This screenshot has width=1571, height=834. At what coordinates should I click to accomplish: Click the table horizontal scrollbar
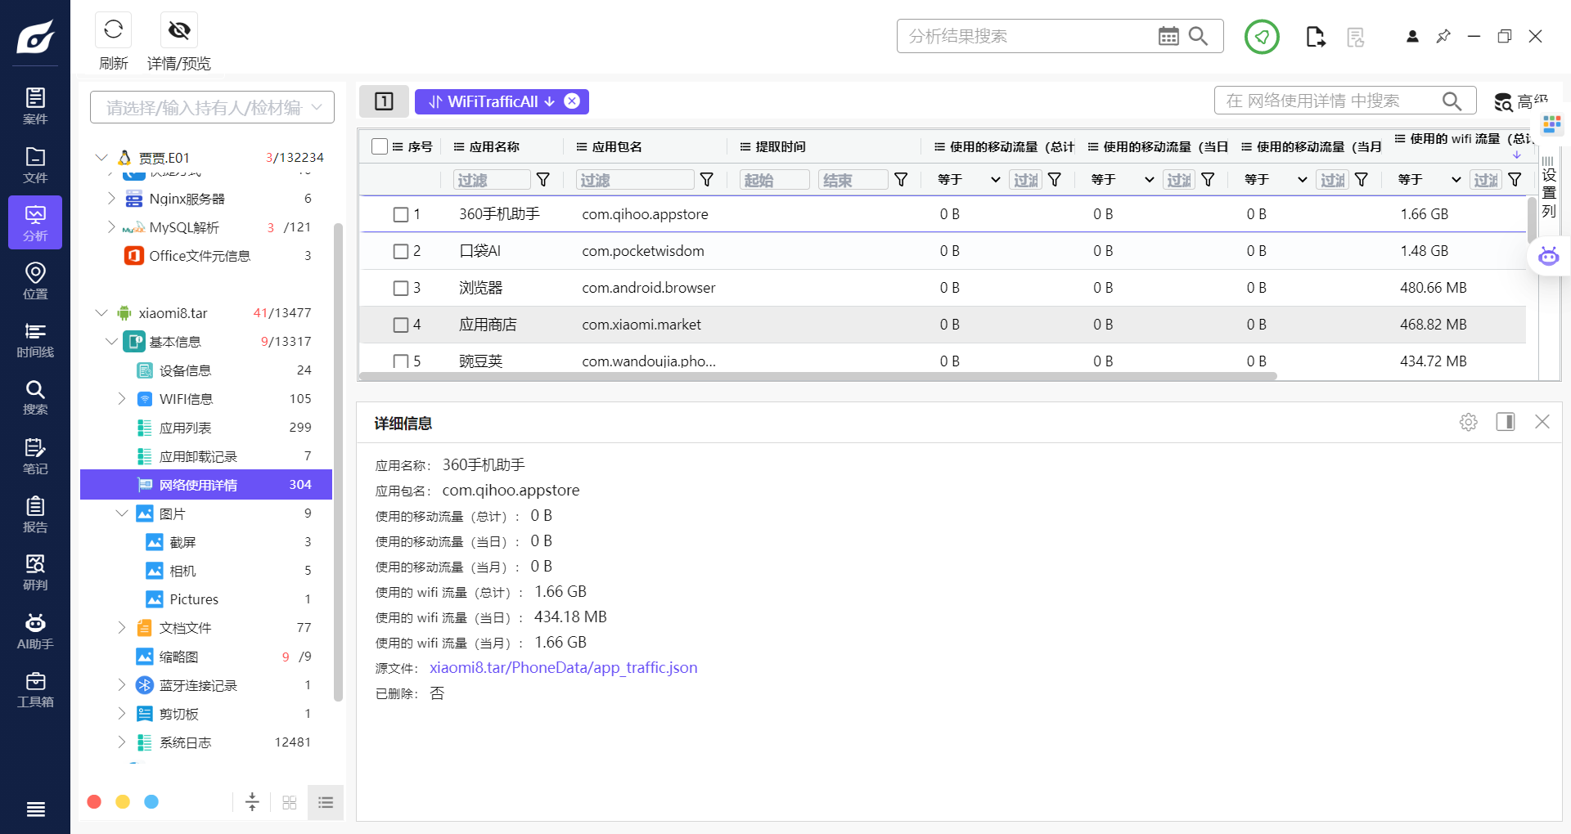818,376
